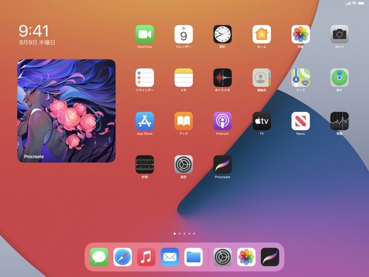This screenshot has height=277, width=369.
Task: Launch Procreate from home screen grid
Action: tap(223, 164)
